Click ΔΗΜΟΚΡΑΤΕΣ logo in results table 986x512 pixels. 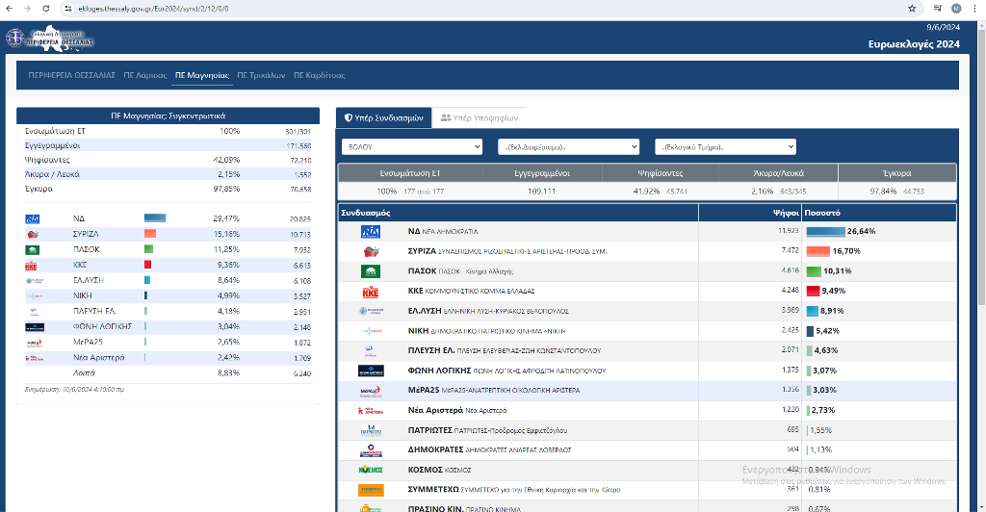coord(371,450)
